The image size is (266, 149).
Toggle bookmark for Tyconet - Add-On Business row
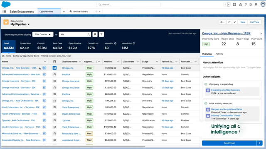pos(54,120)
